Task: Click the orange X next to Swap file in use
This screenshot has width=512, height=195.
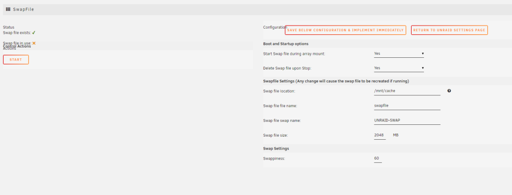Action: pos(34,43)
